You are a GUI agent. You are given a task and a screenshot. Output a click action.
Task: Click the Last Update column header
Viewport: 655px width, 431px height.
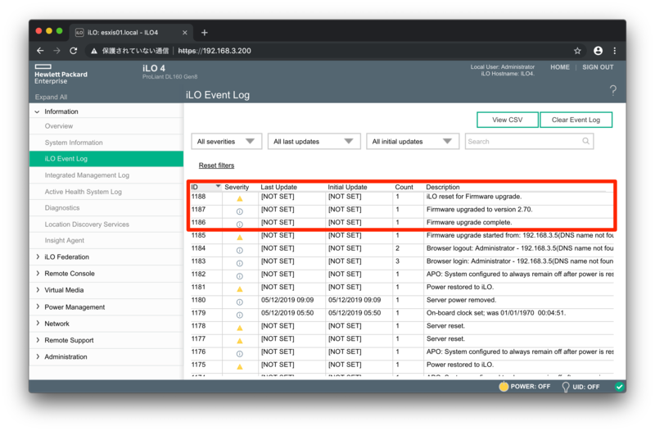(x=278, y=187)
